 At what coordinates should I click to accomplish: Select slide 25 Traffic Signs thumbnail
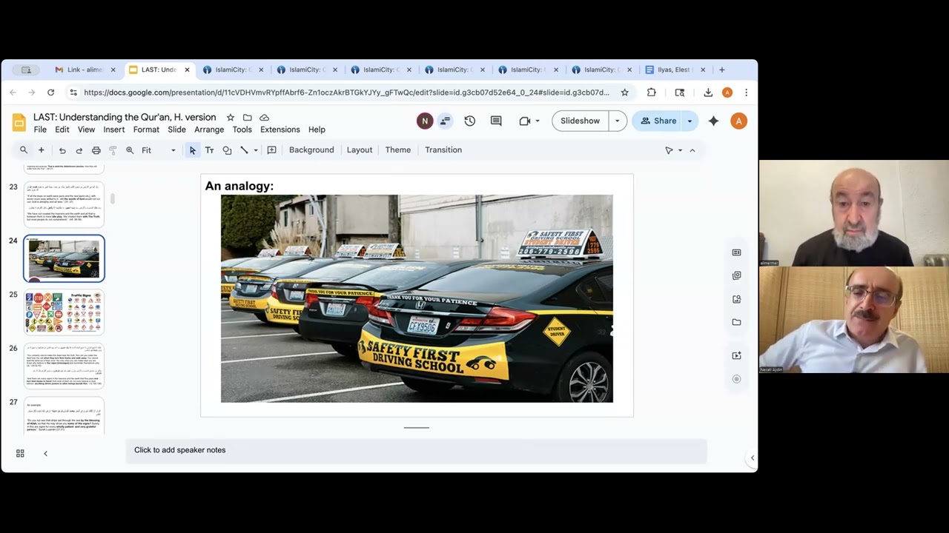[65, 312]
